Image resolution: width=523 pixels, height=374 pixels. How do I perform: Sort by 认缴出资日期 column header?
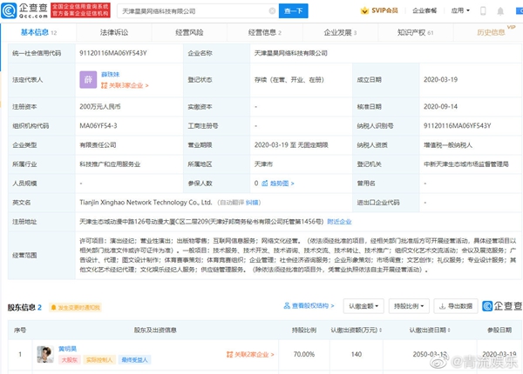(x=430, y=331)
